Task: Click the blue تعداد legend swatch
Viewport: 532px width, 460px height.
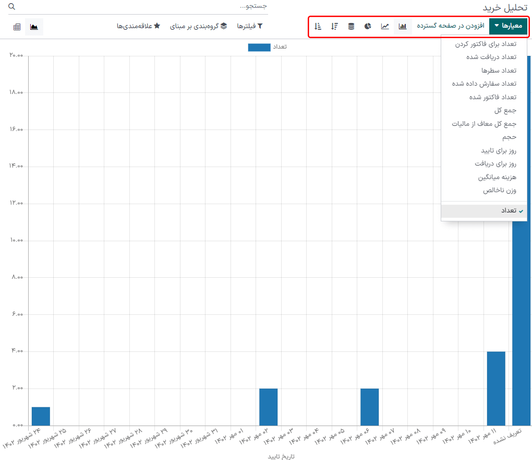Action: click(x=259, y=47)
